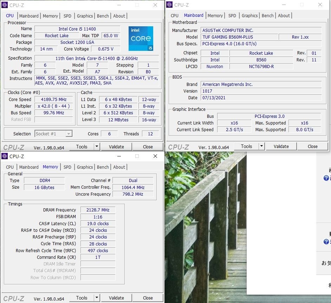The height and width of the screenshot is (303, 331).
Task: Open the Memory tab in the CPU window
Action: (x=50, y=16)
